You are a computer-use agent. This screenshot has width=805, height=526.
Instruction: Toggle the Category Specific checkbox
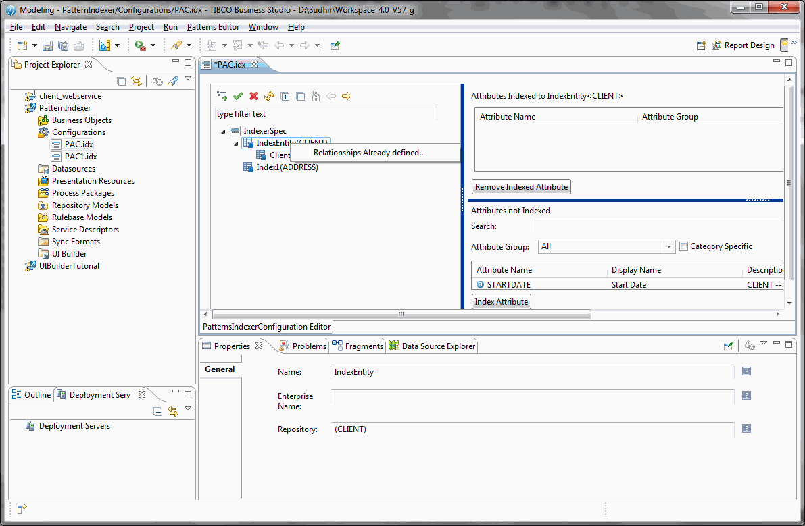click(x=683, y=246)
